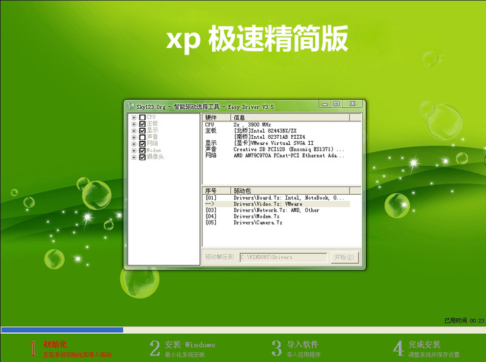
Task: Toggle the 声音 driver checkbox
Action: coord(142,137)
